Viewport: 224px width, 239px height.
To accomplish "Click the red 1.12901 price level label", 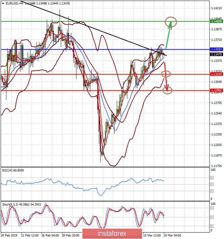I will pos(216,90).
